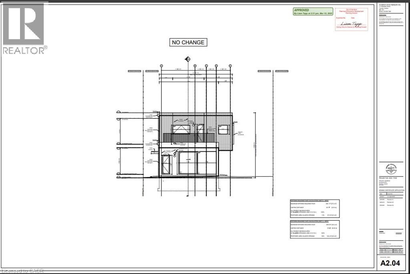Click the Creative Union Network Inc. heading

tap(392, 5)
